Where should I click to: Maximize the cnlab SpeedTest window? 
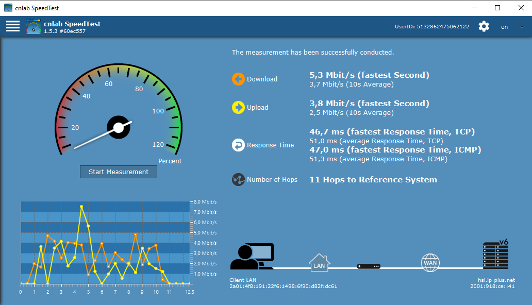click(497, 8)
